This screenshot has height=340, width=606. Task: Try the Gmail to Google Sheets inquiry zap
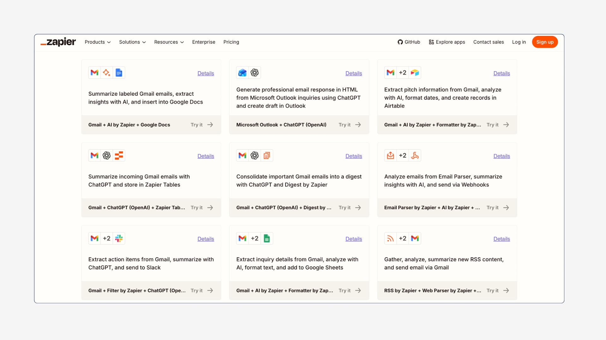(x=350, y=290)
